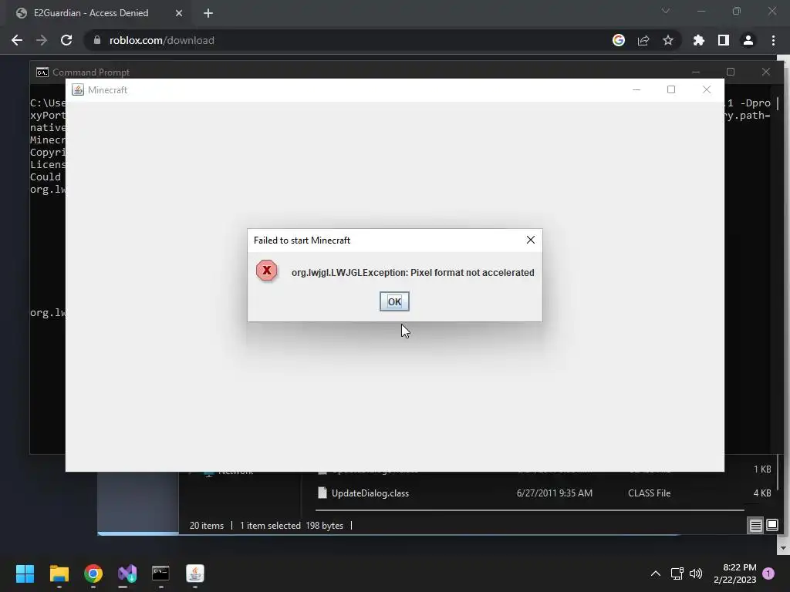Viewport: 790px width, 592px height.
Task: Close the E2Guardian tab
Action: 179,13
